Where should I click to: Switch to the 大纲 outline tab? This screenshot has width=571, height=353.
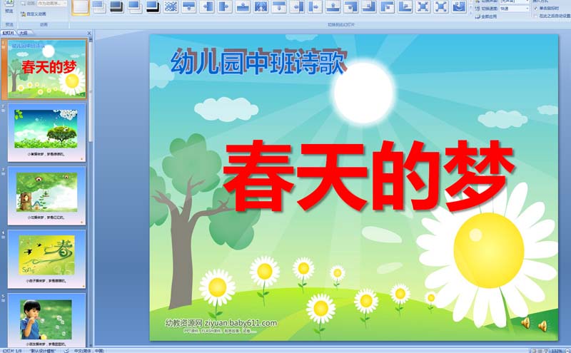[24, 33]
